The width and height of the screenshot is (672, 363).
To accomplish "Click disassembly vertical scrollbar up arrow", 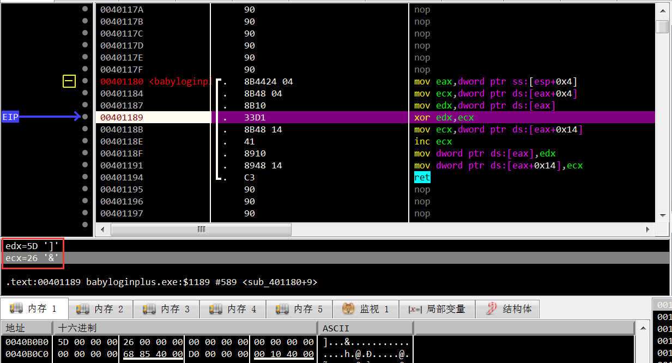I will pyautogui.click(x=662, y=10).
